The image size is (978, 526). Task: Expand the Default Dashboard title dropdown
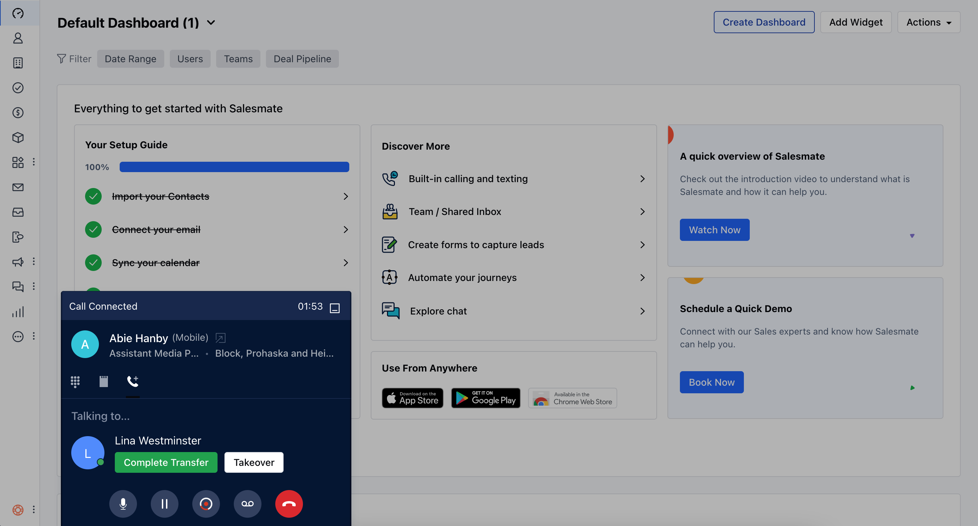211,23
